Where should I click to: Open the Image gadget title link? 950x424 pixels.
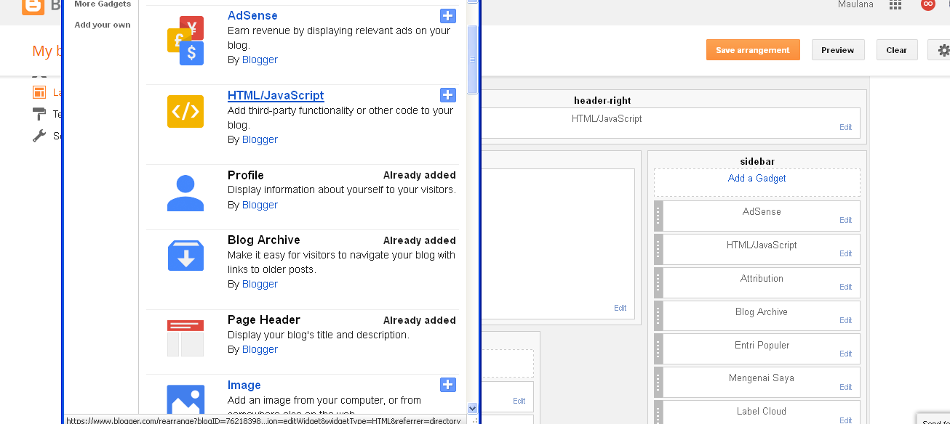coord(244,385)
